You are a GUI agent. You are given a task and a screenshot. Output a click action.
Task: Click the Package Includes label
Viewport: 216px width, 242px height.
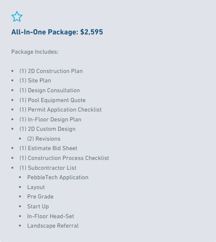[35, 52]
